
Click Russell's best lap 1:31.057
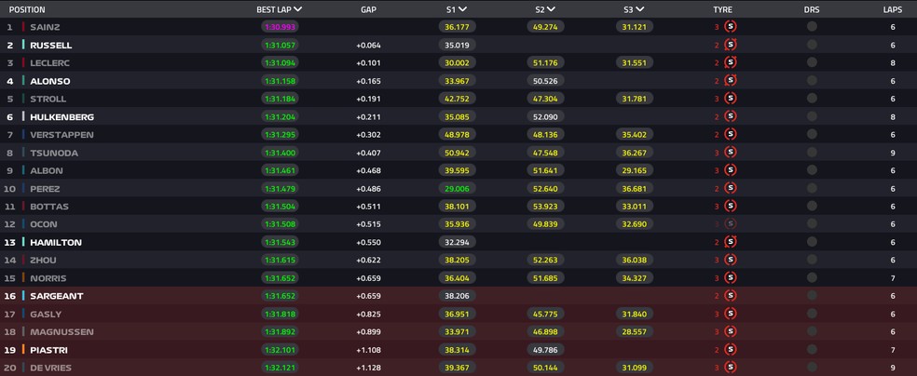tap(281, 45)
